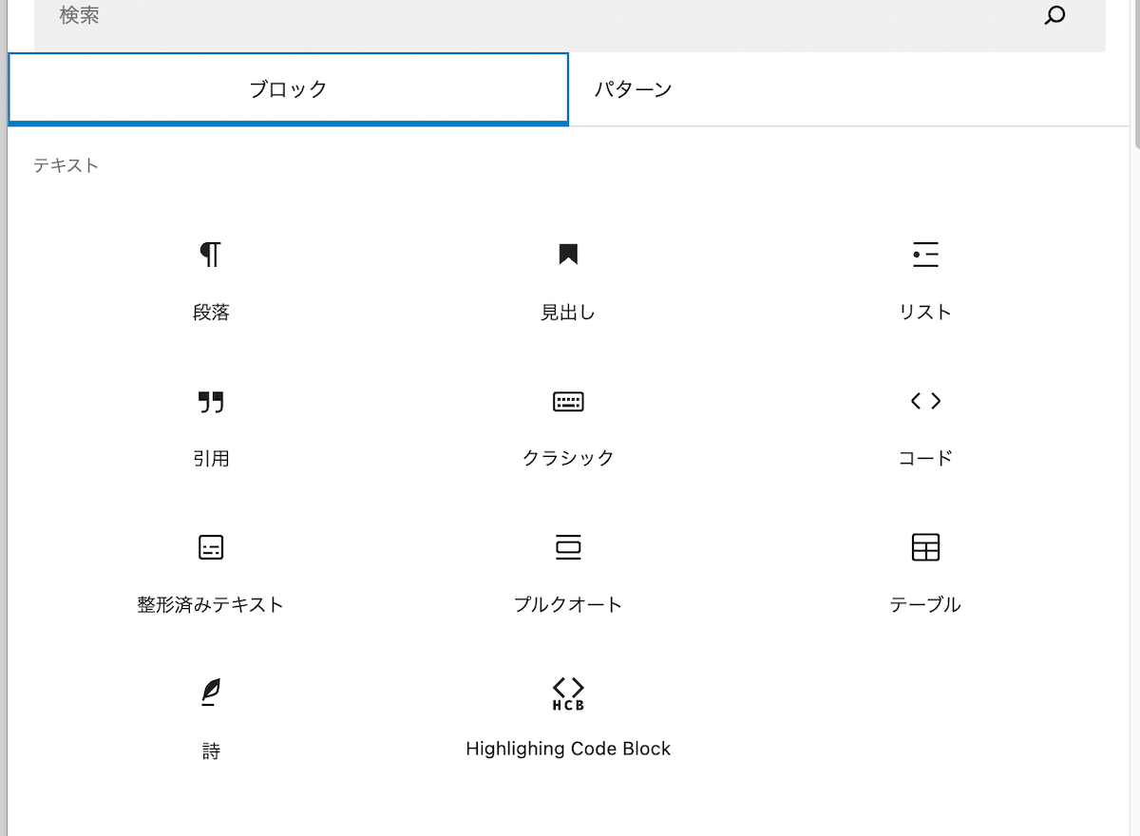Image resolution: width=1140 pixels, height=836 pixels.
Task: Insert a コード block via angle brackets icon
Action: 925,401
